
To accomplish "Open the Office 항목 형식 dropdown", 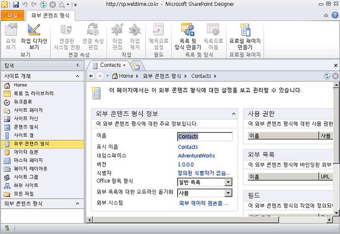I will pos(228,182).
